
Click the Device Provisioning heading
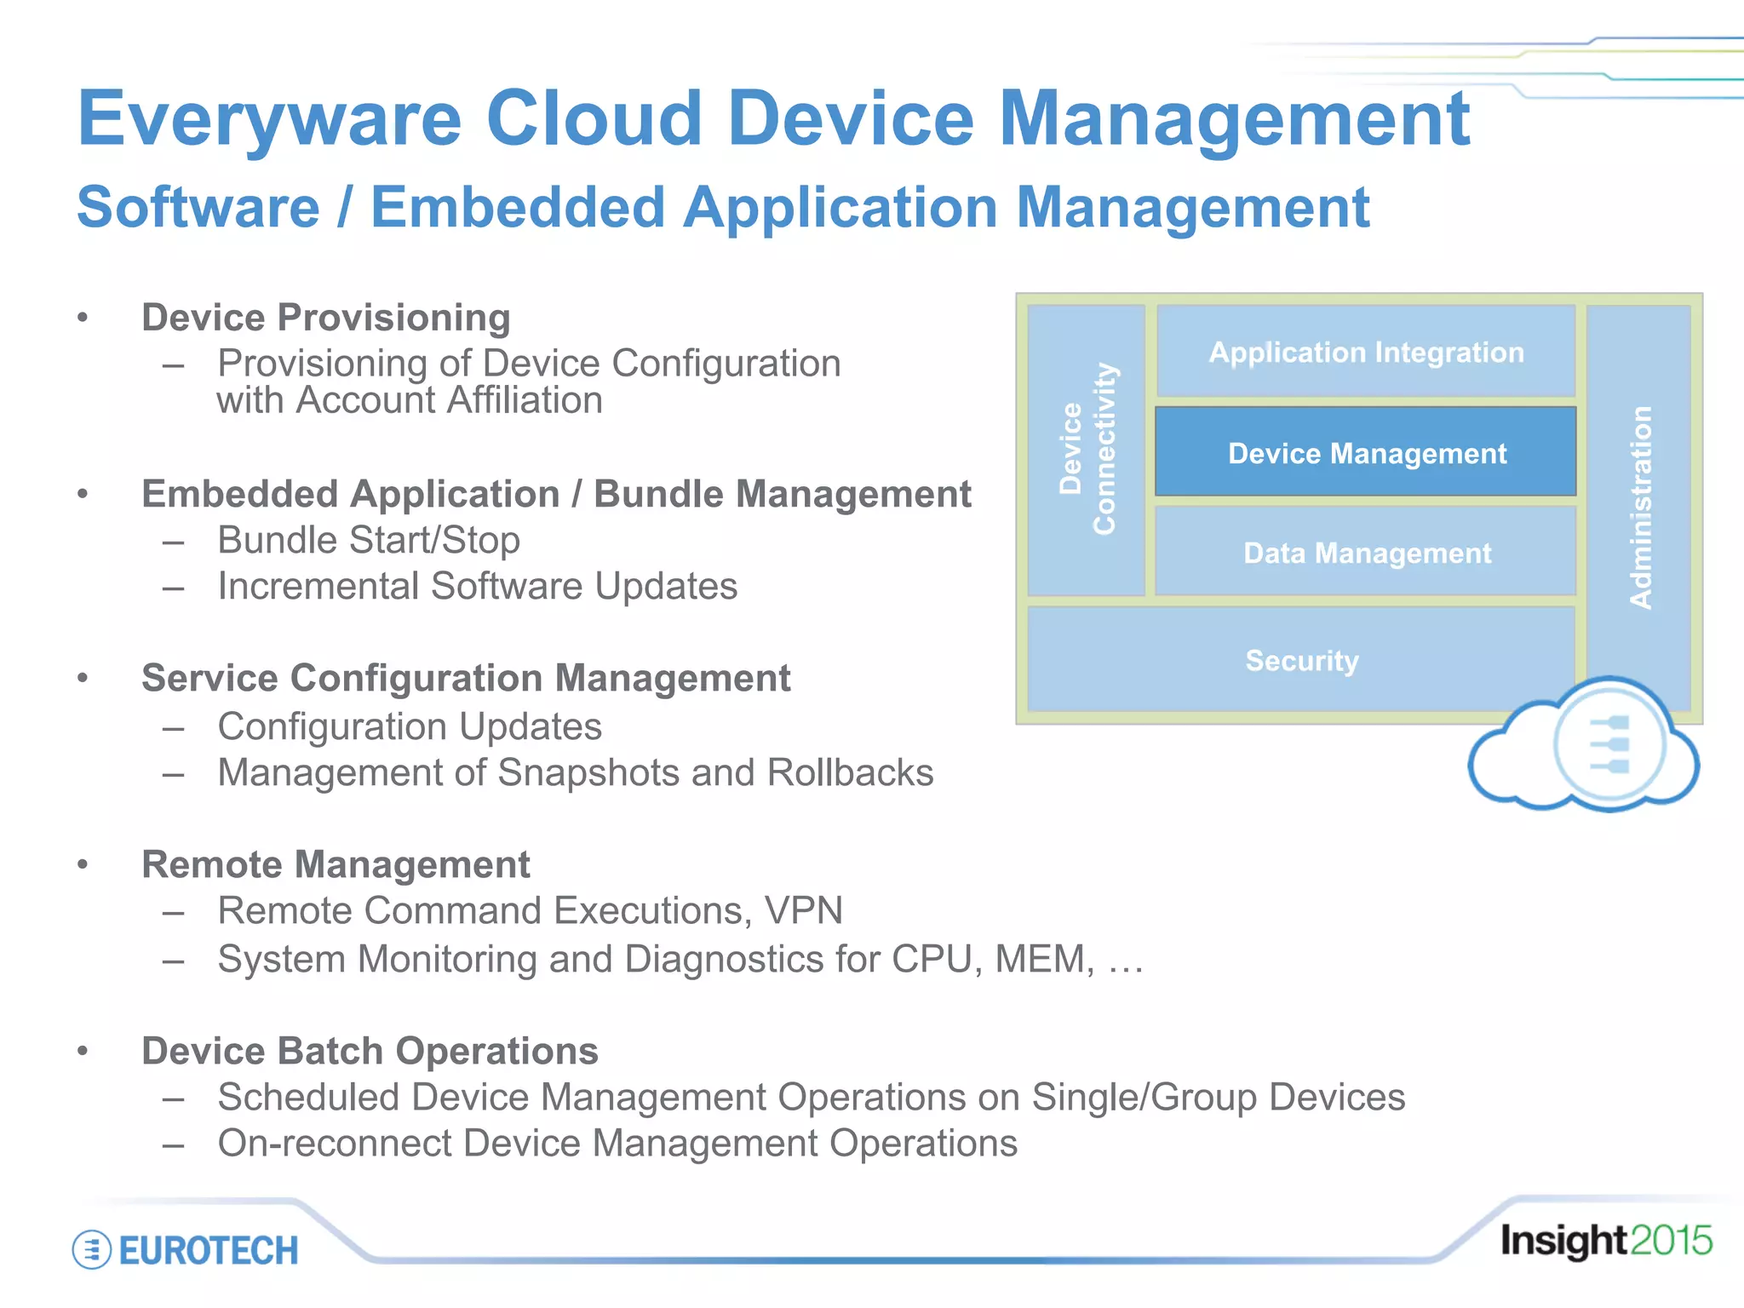(x=326, y=318)
